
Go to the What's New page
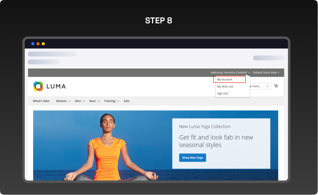[41, 101]
